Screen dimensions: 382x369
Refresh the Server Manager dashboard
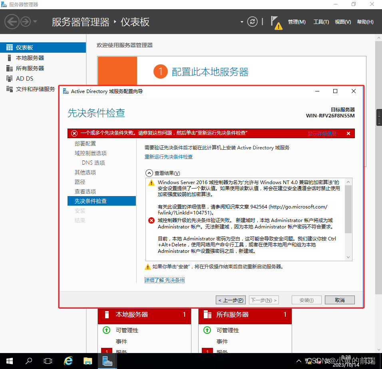[252, 22]
